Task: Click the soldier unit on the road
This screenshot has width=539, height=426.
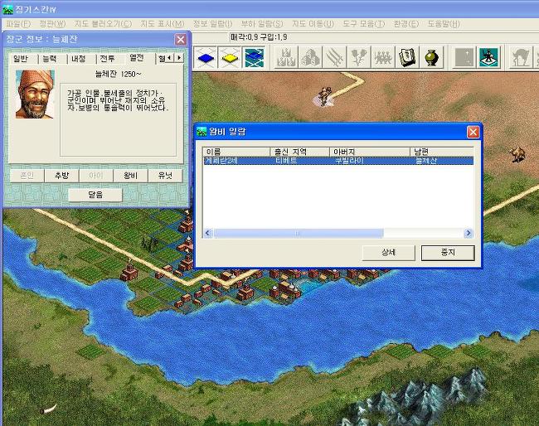Action: [323, 96]
